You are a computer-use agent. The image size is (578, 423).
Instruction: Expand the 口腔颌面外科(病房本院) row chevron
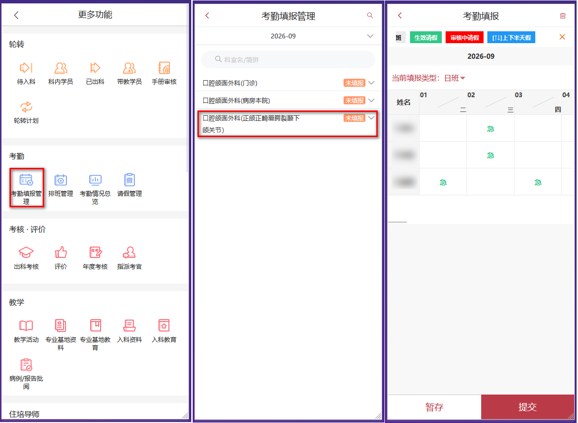coord(371,101)
